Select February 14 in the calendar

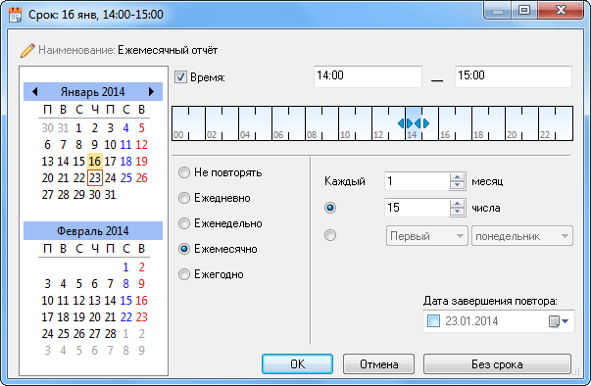(110, 301)
